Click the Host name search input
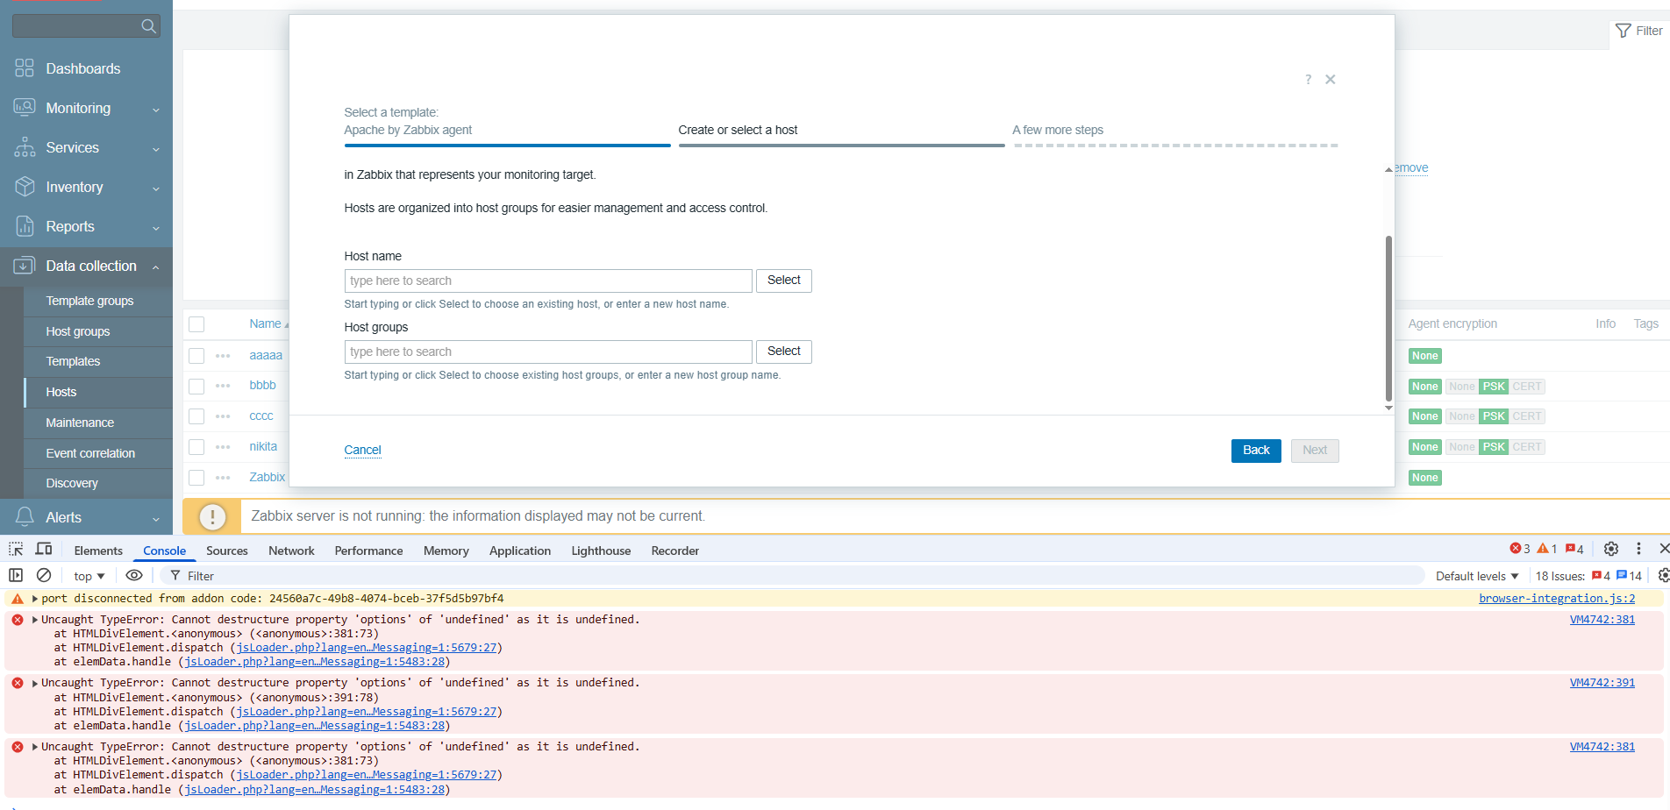This screenshot has height=810, width=1670. [x=548, y=281]
